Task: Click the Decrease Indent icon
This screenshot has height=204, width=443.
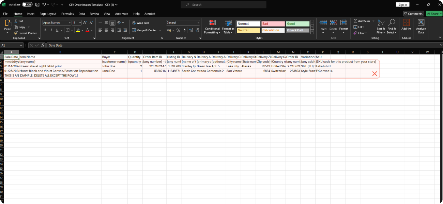Action: (x=119, y=30)
